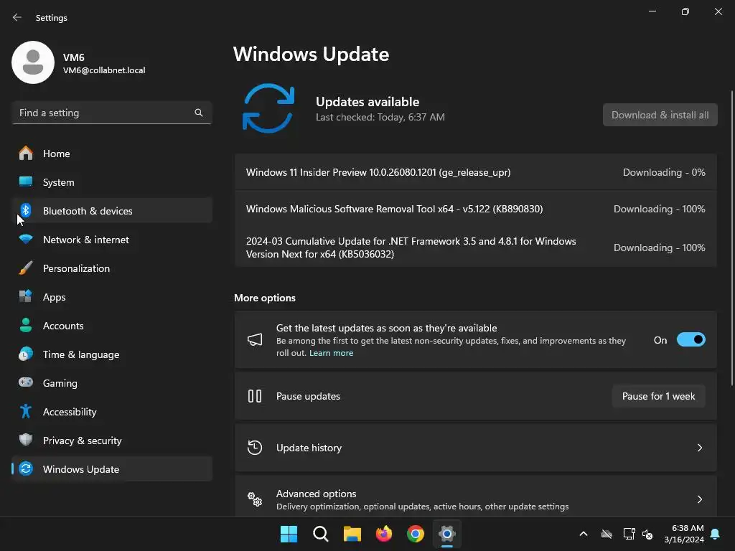Open Accessibility settings page

(112, 411)
